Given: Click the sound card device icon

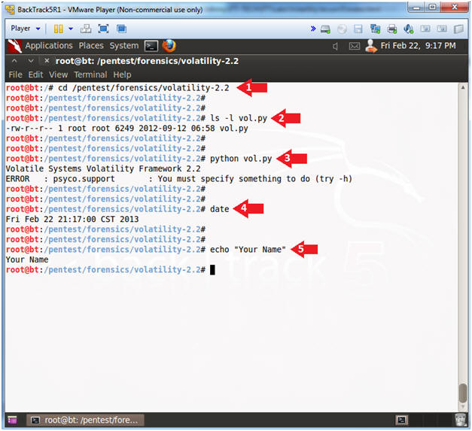Looking at the screenshot, I should point(409,29).
